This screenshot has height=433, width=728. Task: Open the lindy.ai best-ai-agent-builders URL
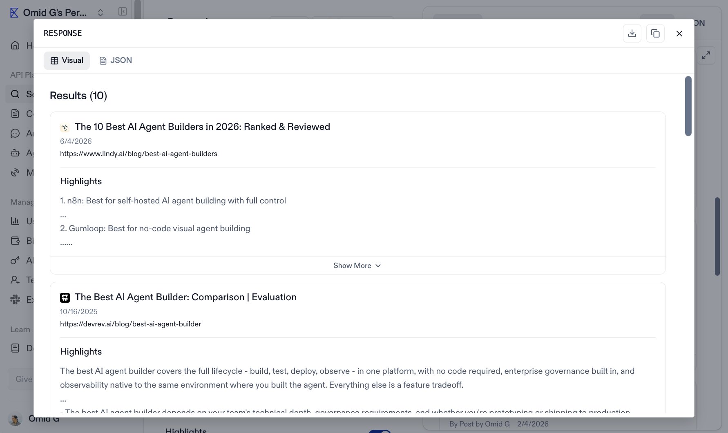[138, 154]
